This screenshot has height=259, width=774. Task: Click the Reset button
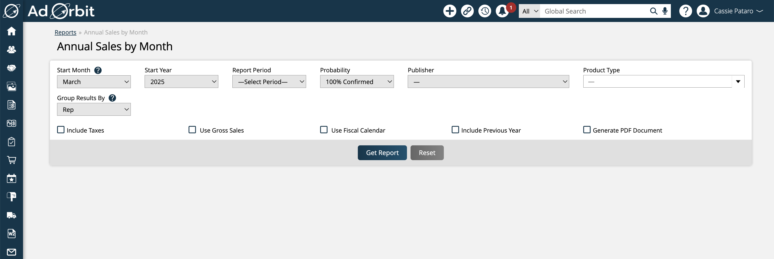pos(427,153)
